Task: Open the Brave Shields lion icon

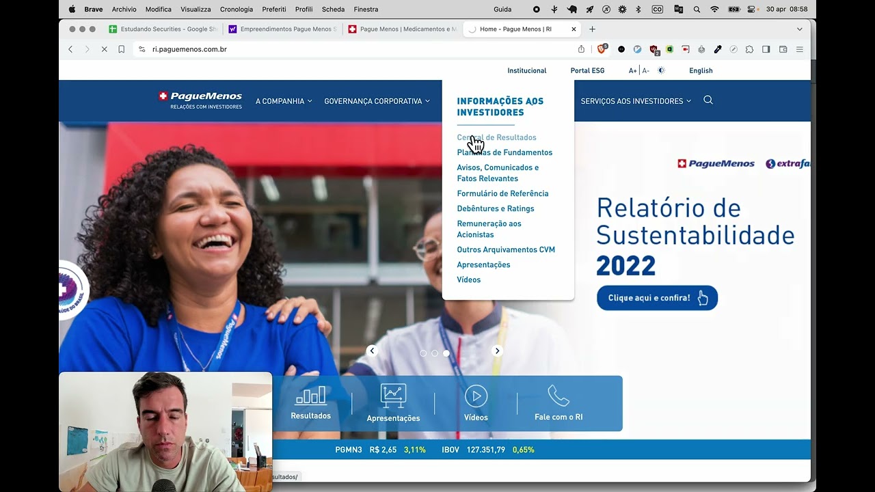Action: 602,49
